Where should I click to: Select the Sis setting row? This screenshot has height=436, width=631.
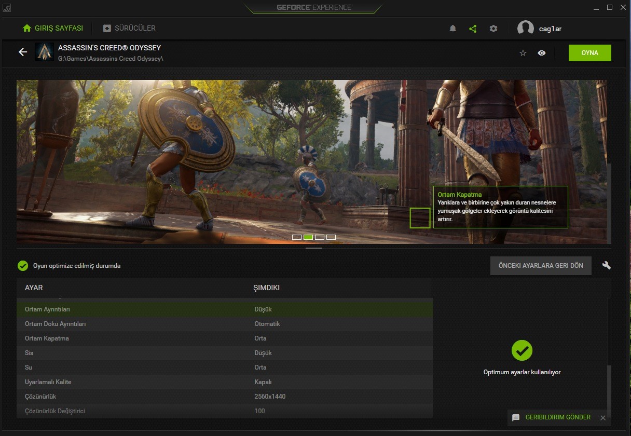pos(225,353)
